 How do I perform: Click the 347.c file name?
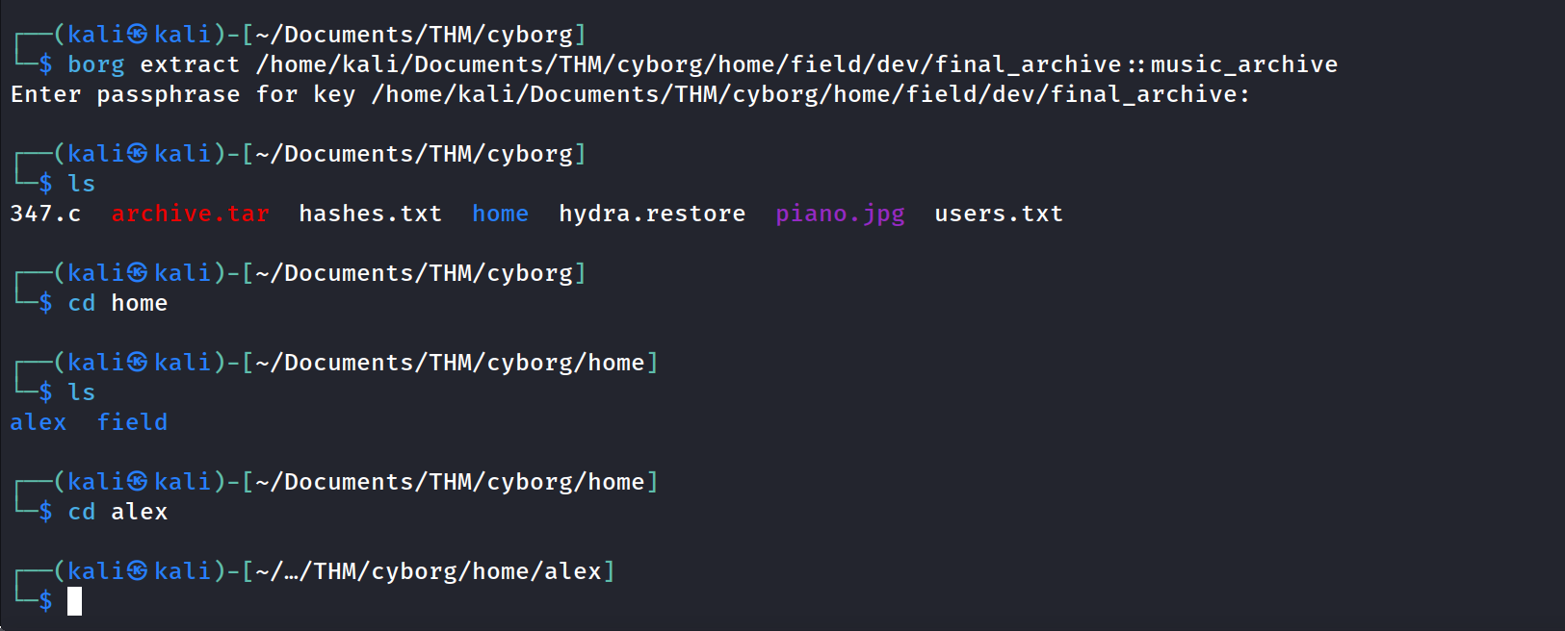pyautogui.click(x=45, y=214)
